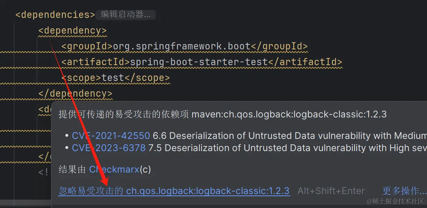
Task: Open the Checkmarx link
Action: click(x=114, y=169)
